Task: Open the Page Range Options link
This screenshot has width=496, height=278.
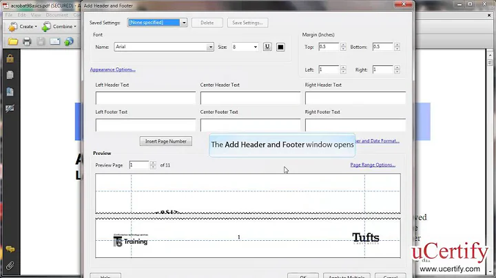Action: [373, 164]
